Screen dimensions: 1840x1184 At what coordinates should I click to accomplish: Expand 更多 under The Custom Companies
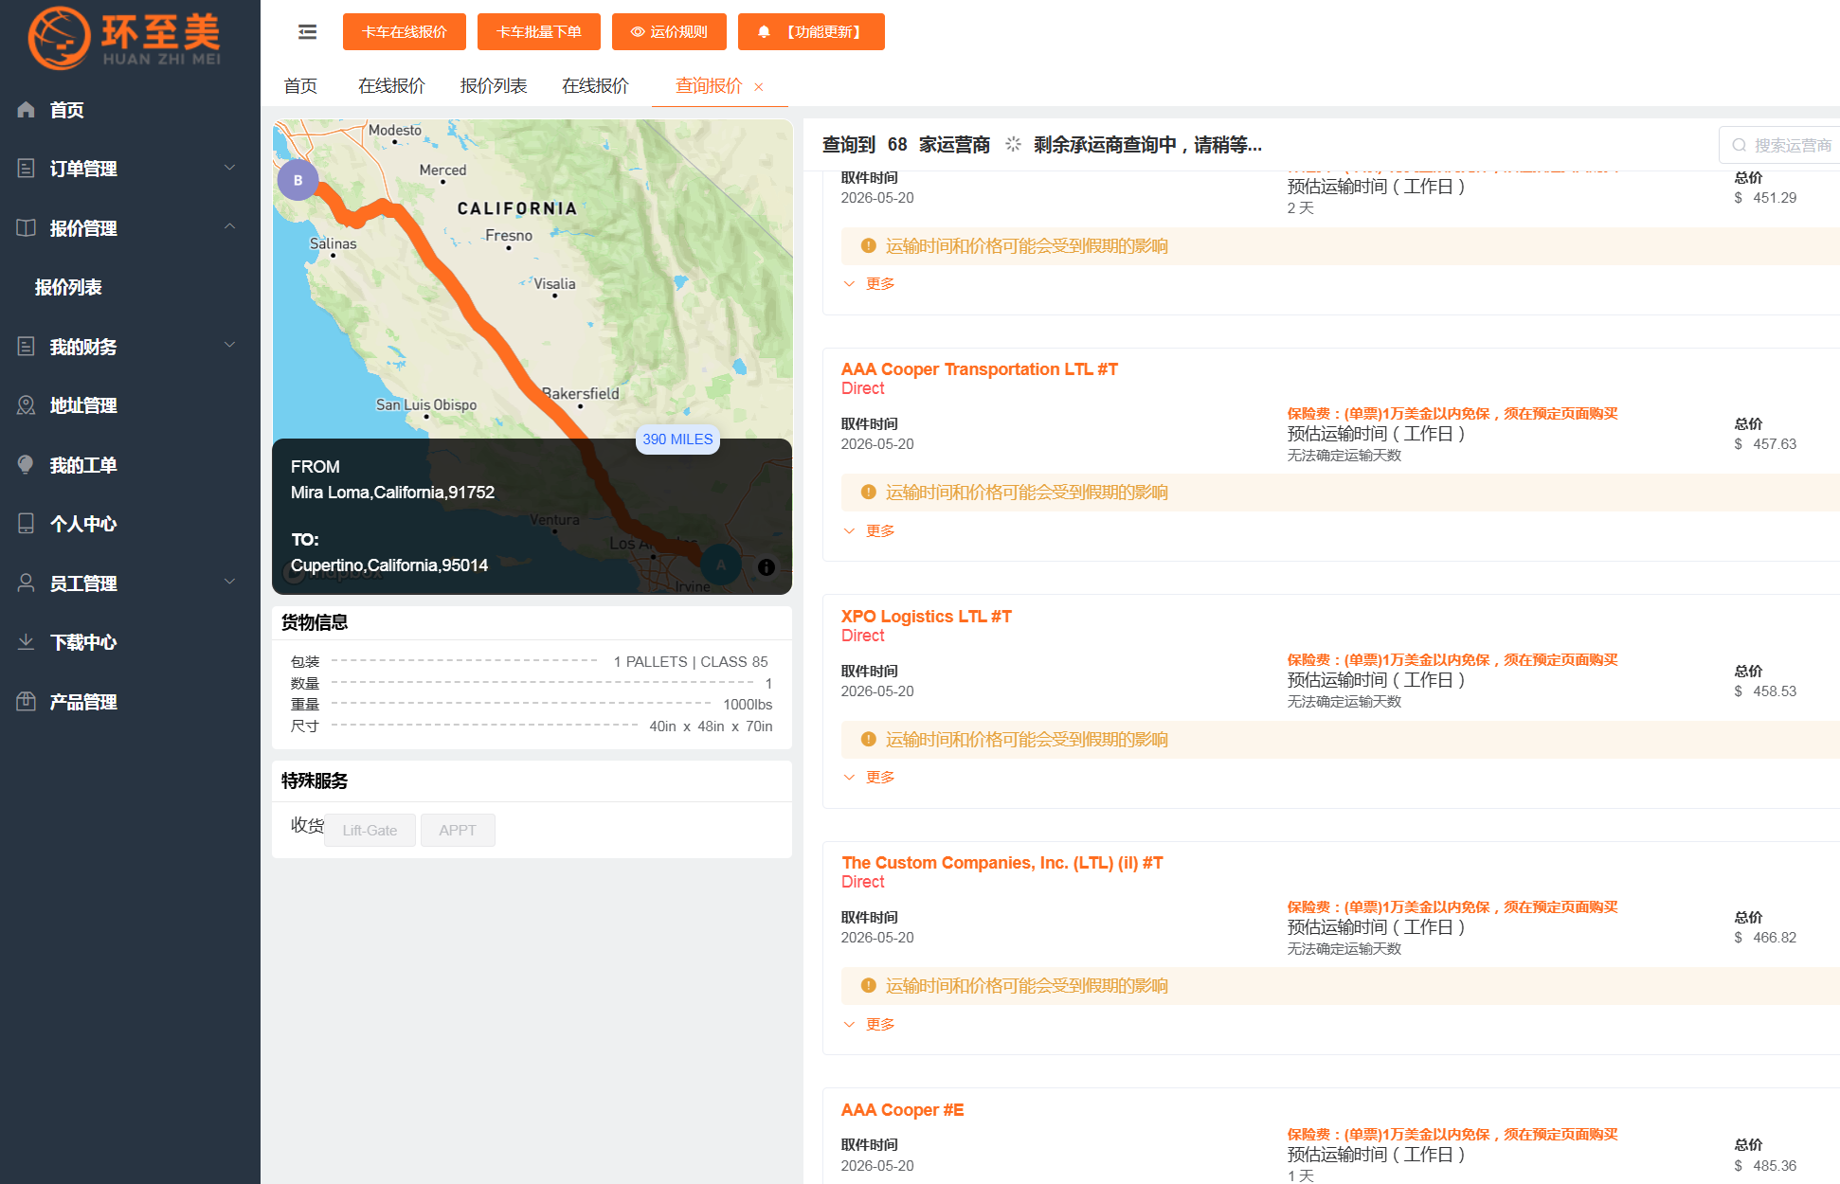tap(869, 1024)
